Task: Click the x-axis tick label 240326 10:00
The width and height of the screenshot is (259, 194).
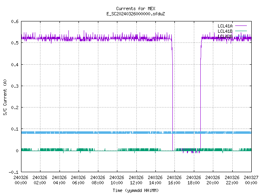Action: point(117,180)
